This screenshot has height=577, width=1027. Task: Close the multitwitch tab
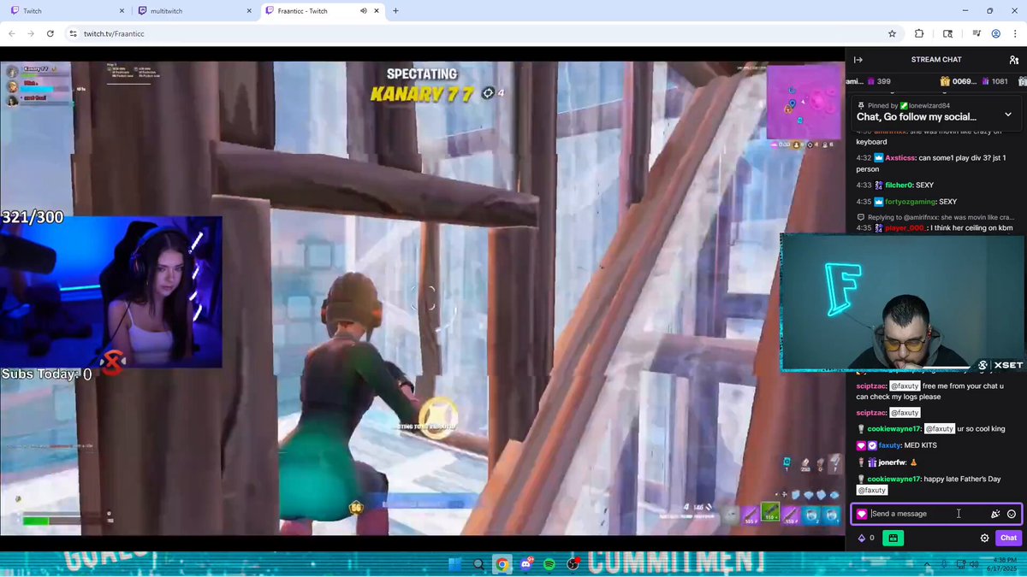pyautogui.click(x=248, y=11)
